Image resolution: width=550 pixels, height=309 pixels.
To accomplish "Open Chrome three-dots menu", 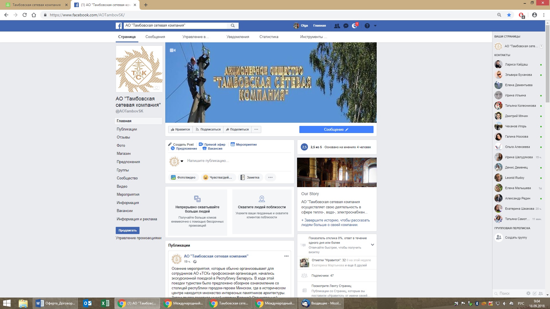I will click(x=544, y=15).
